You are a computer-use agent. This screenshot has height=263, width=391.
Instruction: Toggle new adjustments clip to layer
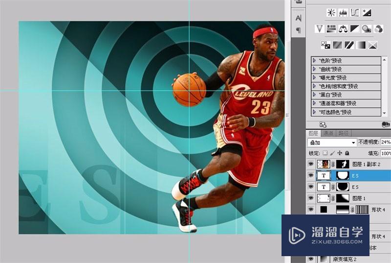coord(386,124)
